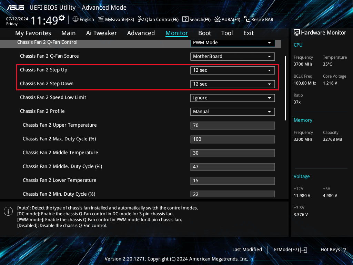This screenshot has width=353, height=265.
Task: Click the Hardware Monitor screen icon
Action: (296, 33)
